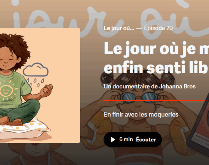This screenshot has height=165, width=209.
Task: Open the "Le jour où..." series link
Action: point(119,28)
